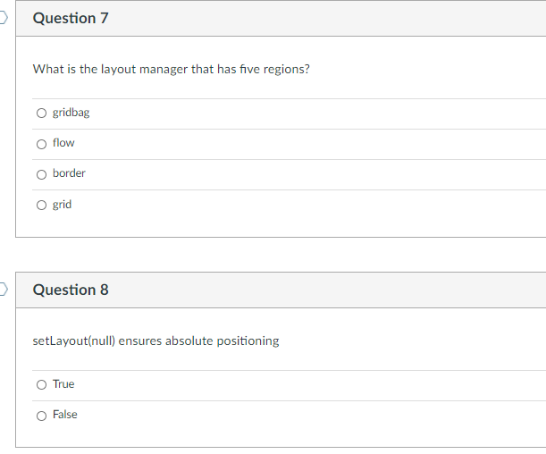The image size is (546, 454).
Task: Click the setLayout(null) statement text
Action: click(x=155, y=340)
